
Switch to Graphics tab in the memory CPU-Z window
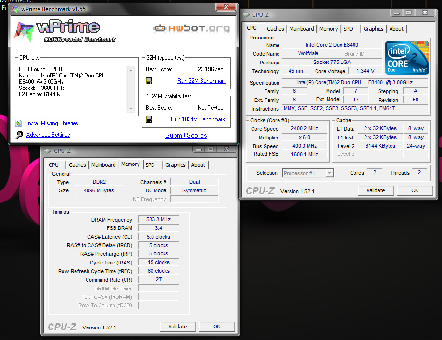tap(176, 165)
